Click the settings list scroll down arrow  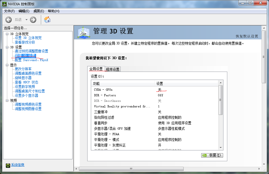point(221,148)
